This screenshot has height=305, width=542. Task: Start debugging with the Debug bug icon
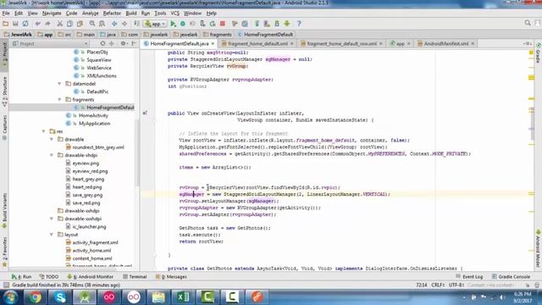pos(183,24)
